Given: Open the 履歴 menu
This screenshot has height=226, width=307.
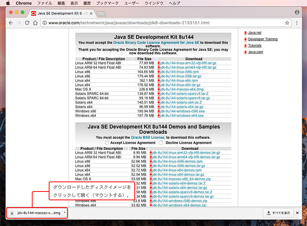Looking at the screenshot, I should pyautogui.click(x=87, y=3).
